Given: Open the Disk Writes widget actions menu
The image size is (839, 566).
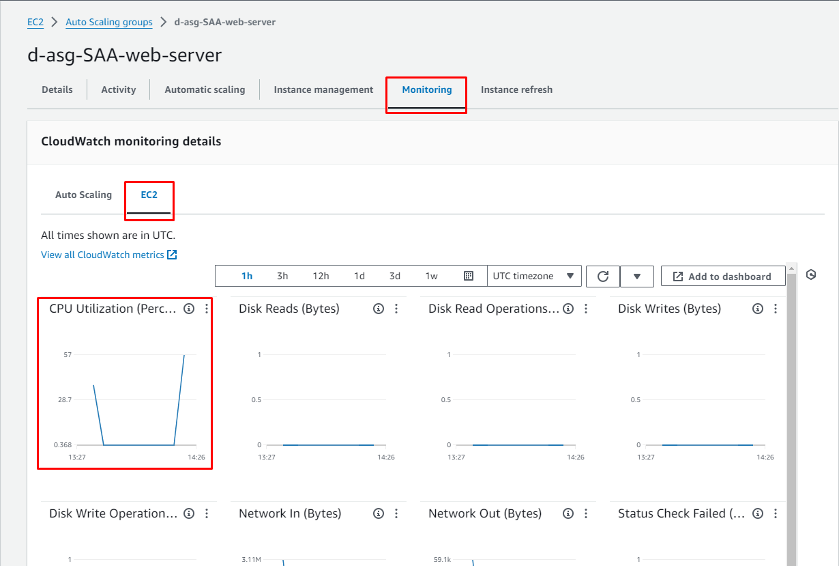Looking at the screenshot, I should pos(776,309).
